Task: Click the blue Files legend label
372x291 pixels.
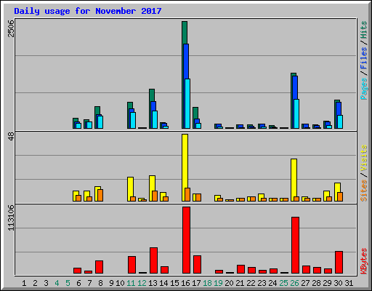Action: tap(364, 58)
